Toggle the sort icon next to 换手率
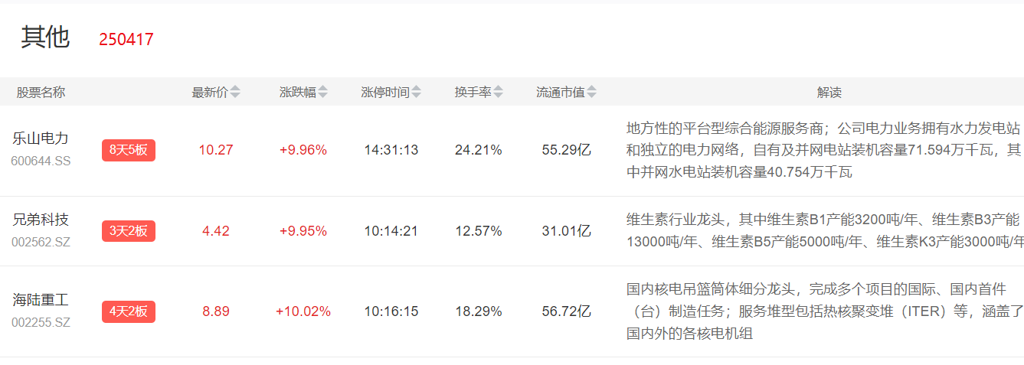The image size is (1024, 365). click(499, 93)
